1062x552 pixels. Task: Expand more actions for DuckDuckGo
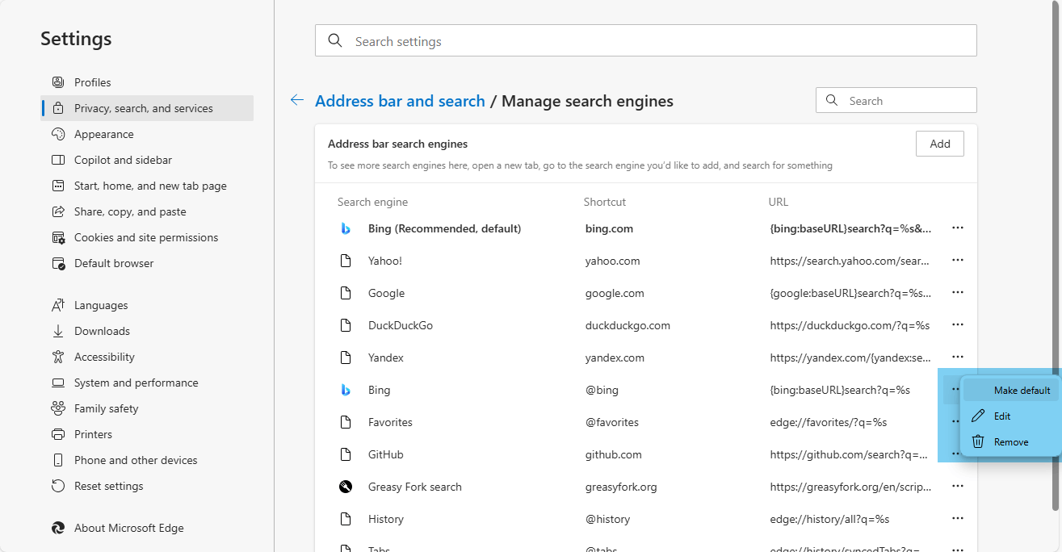click(x=958, y=325)
